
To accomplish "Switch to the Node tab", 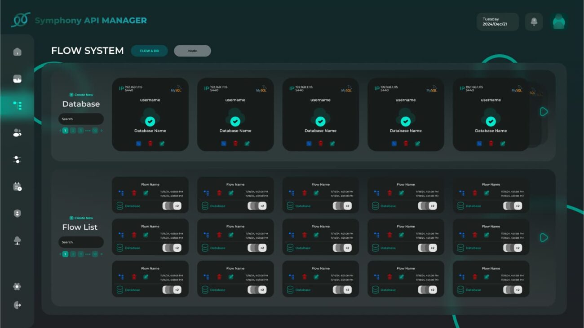I will pyautogui.click(x=192, y=51).
